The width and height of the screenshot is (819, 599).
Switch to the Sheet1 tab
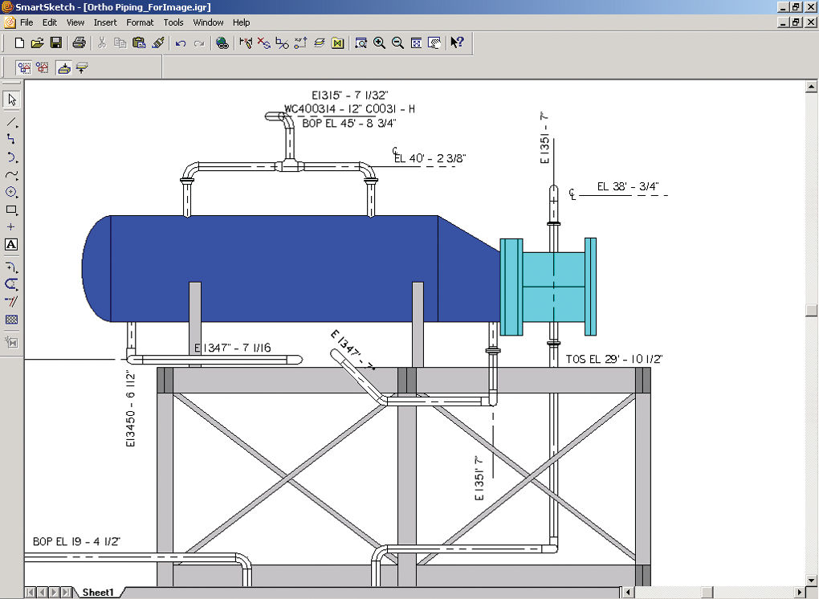pyautogui.click(x=98, y=593)
